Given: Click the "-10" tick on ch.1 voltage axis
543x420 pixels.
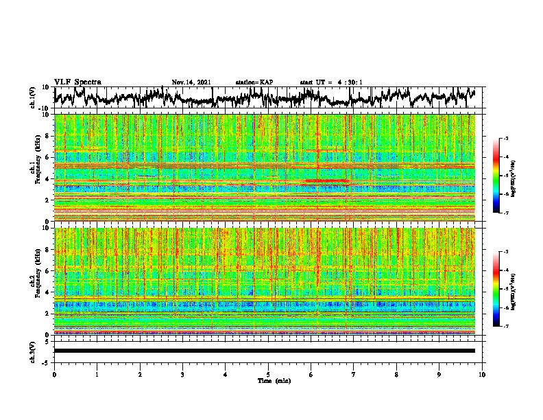Looking at the screenshot, I should tap(44, 108).
